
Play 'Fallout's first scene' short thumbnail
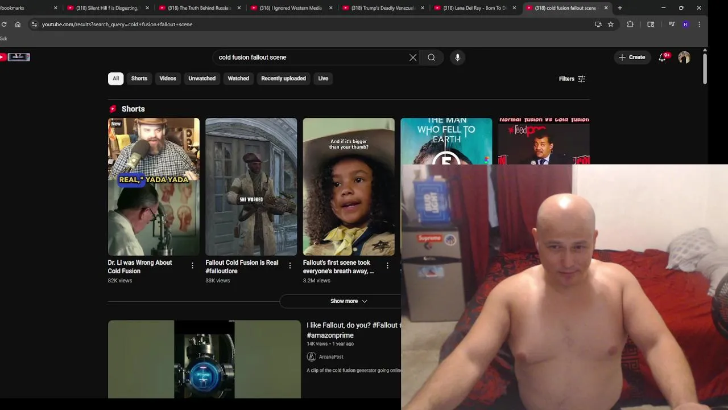click(x=349, y=187)
